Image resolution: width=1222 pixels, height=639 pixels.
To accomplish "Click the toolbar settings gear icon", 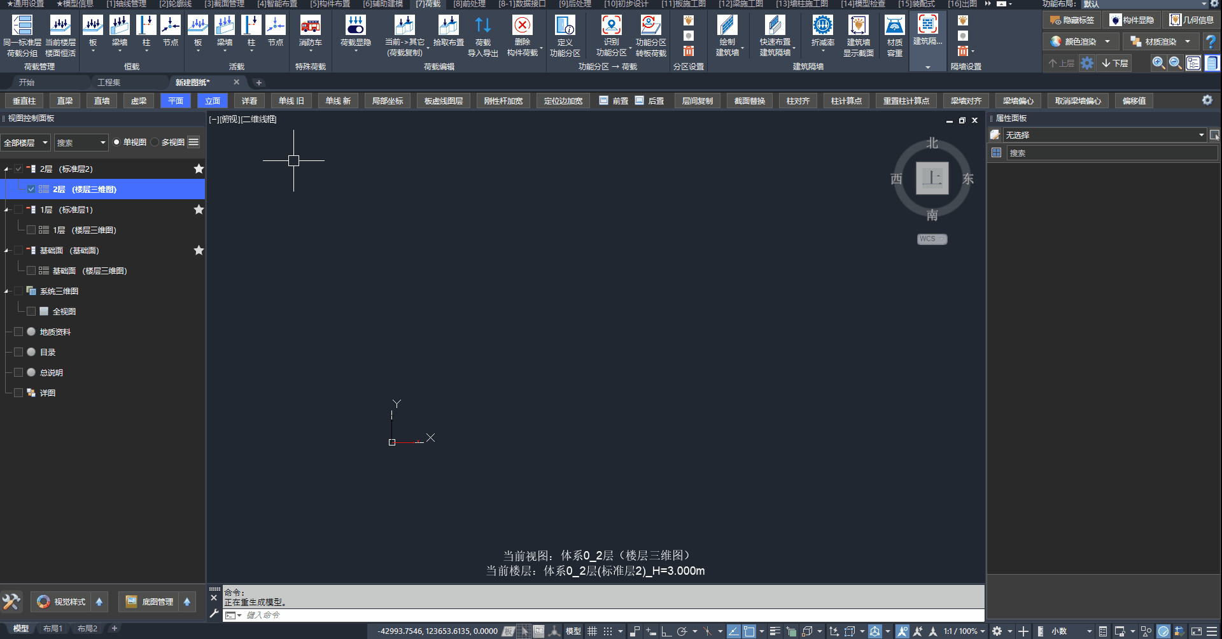I will [x=1207, y=101].
